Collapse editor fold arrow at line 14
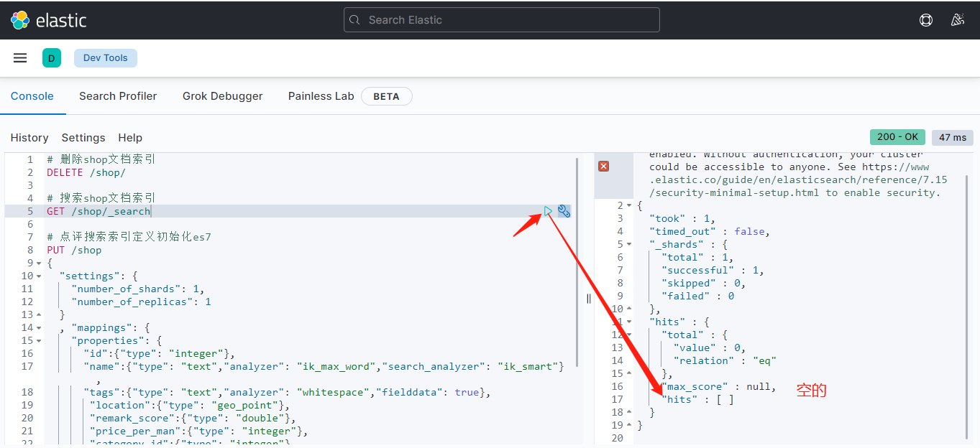The height and width of the screenshot is (448, 980). point(39,328)
